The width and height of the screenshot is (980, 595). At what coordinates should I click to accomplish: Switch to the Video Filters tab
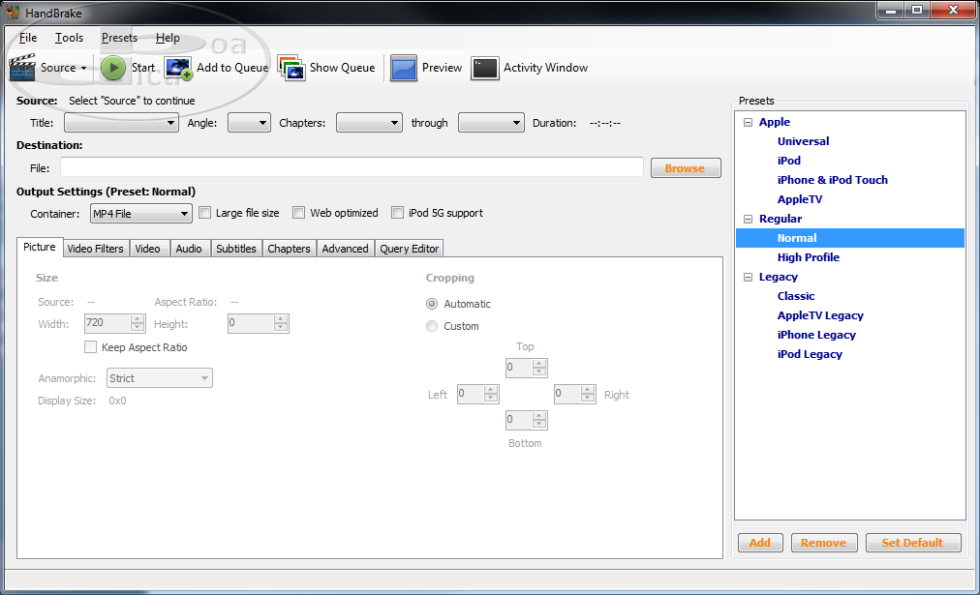pyautogui.click(x=95, y=249)
